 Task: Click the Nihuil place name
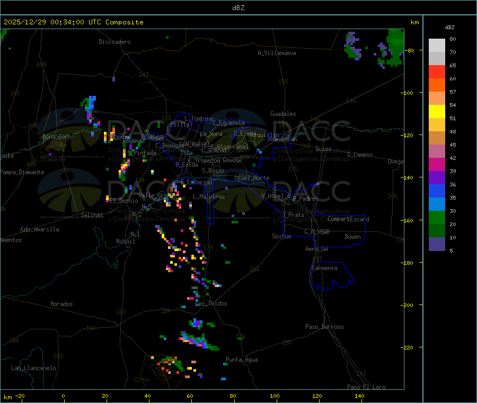[125, 241]
